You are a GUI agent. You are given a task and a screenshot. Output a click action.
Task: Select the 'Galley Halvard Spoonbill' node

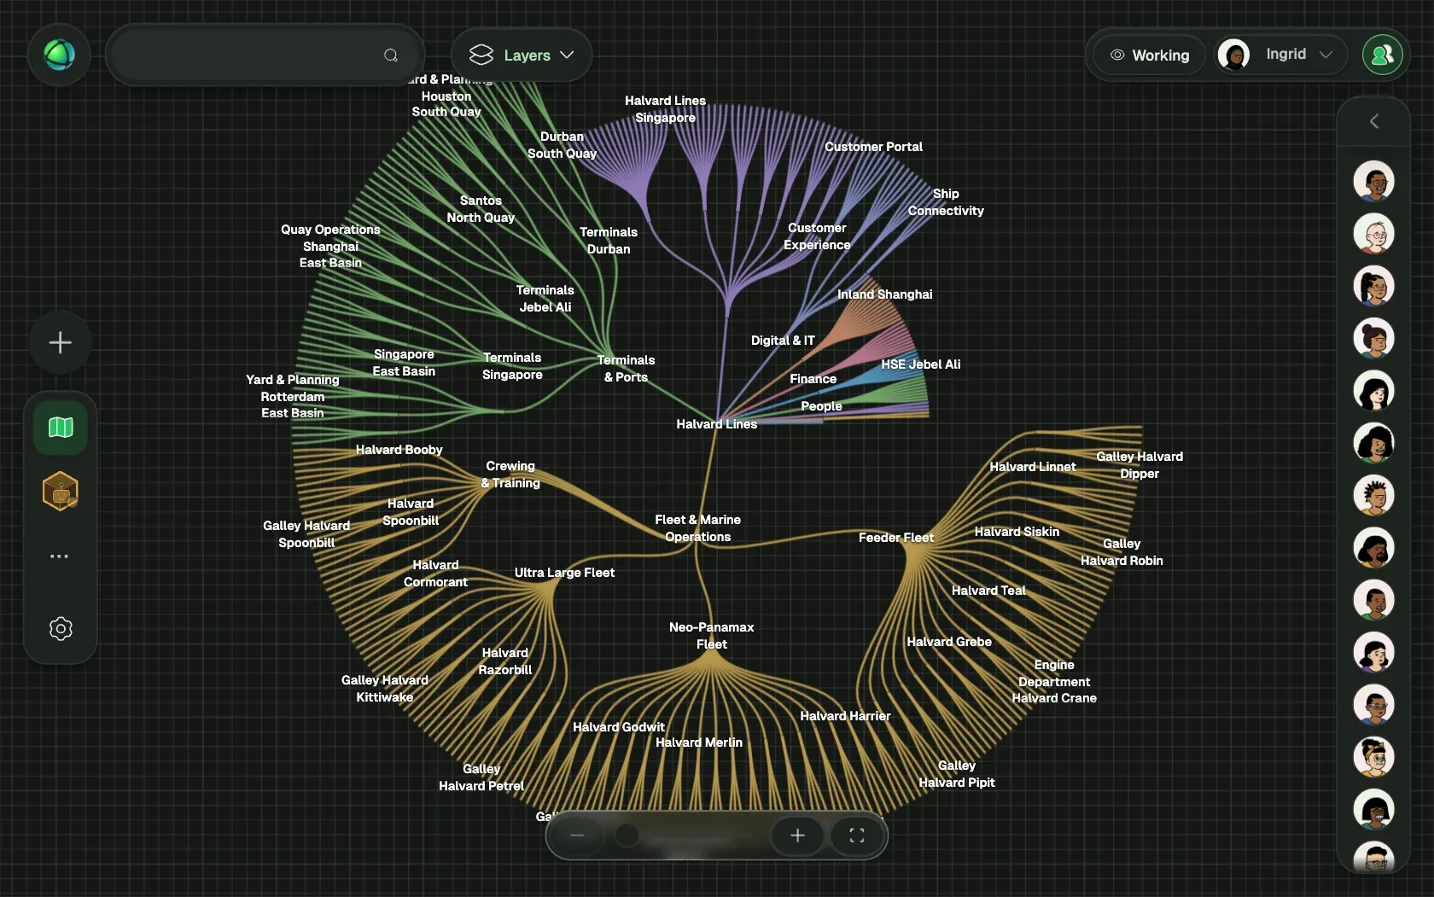(x=306, y=534)
